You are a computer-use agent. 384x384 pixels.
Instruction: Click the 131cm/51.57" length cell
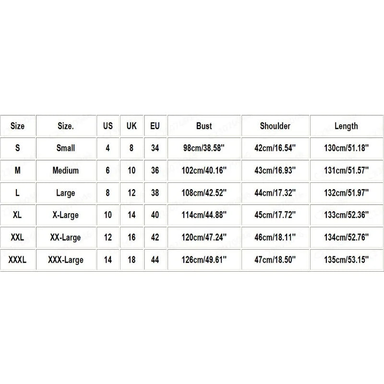pos(346,170)
